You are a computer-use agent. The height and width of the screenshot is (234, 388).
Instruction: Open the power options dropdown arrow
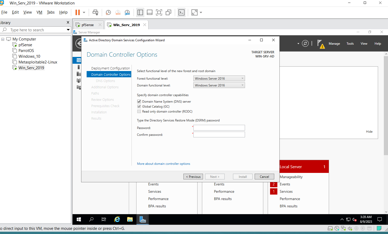84,12
